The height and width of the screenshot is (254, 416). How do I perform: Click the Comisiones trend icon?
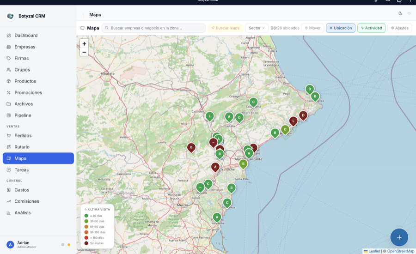pos(9,201)
